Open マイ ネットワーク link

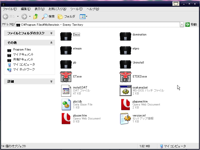(24, 69)
